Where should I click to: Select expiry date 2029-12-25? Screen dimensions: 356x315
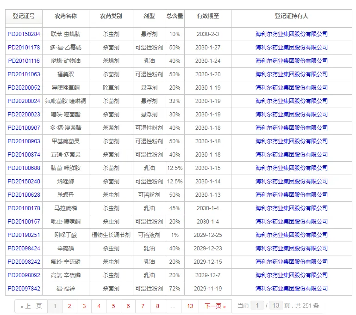(x=208, y=235)
